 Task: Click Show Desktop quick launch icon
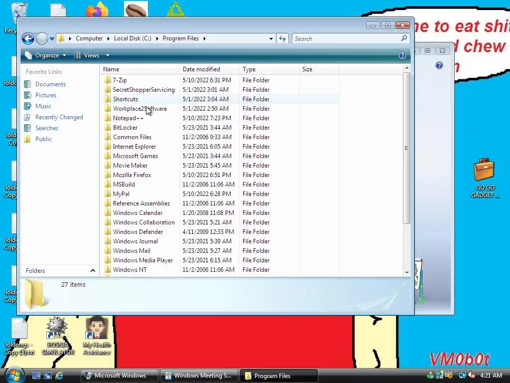(36, 376)
